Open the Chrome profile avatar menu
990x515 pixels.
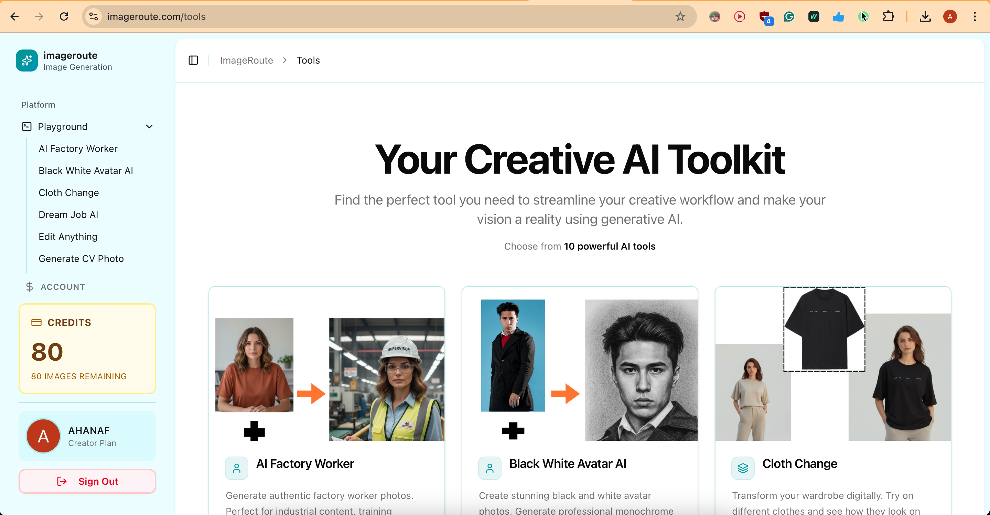coord(950,17)
